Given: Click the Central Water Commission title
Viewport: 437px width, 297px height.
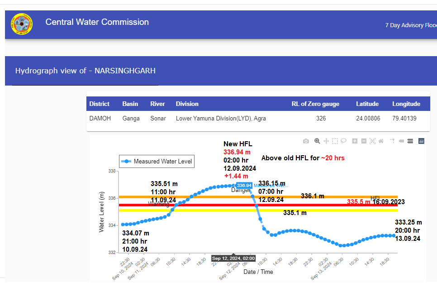Looking at the screenshot, I should click(x=97, y=22).
